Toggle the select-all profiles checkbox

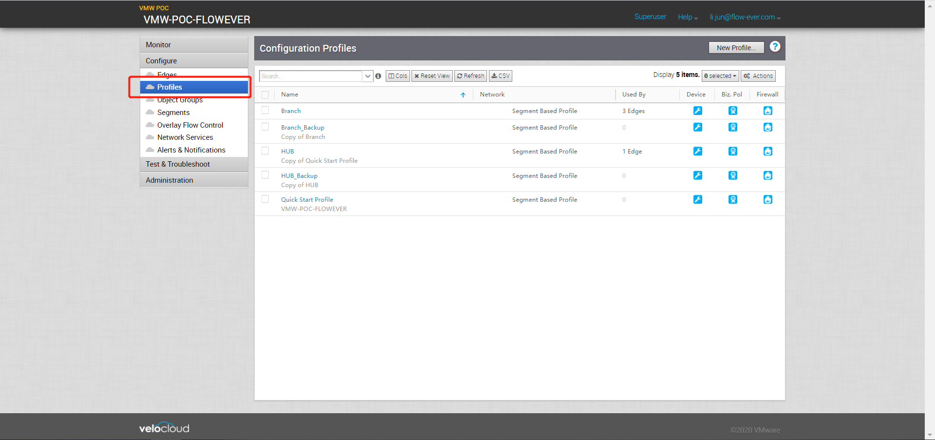(265, 95)
